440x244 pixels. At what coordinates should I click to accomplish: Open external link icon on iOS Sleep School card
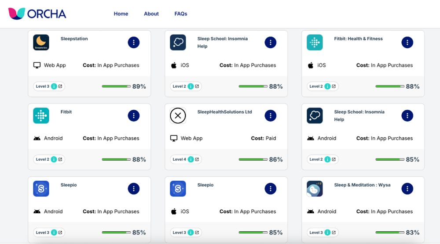pos(197,86)
